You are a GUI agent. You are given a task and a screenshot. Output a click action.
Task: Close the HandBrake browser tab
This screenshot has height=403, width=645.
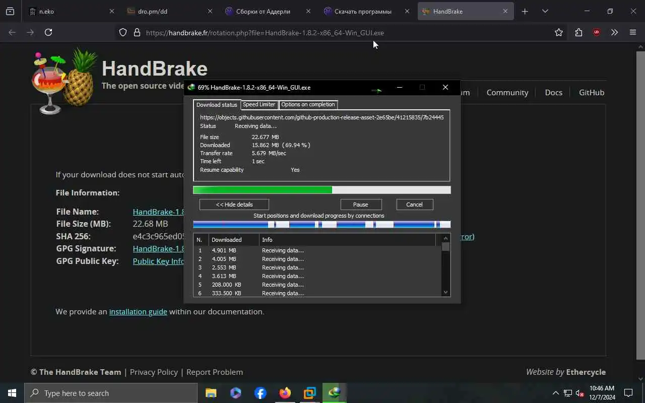tap(505, 11)
